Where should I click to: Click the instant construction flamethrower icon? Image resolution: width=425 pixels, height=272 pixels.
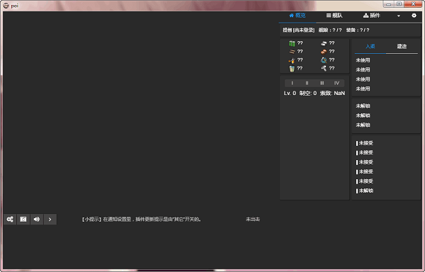coord(292,60)
